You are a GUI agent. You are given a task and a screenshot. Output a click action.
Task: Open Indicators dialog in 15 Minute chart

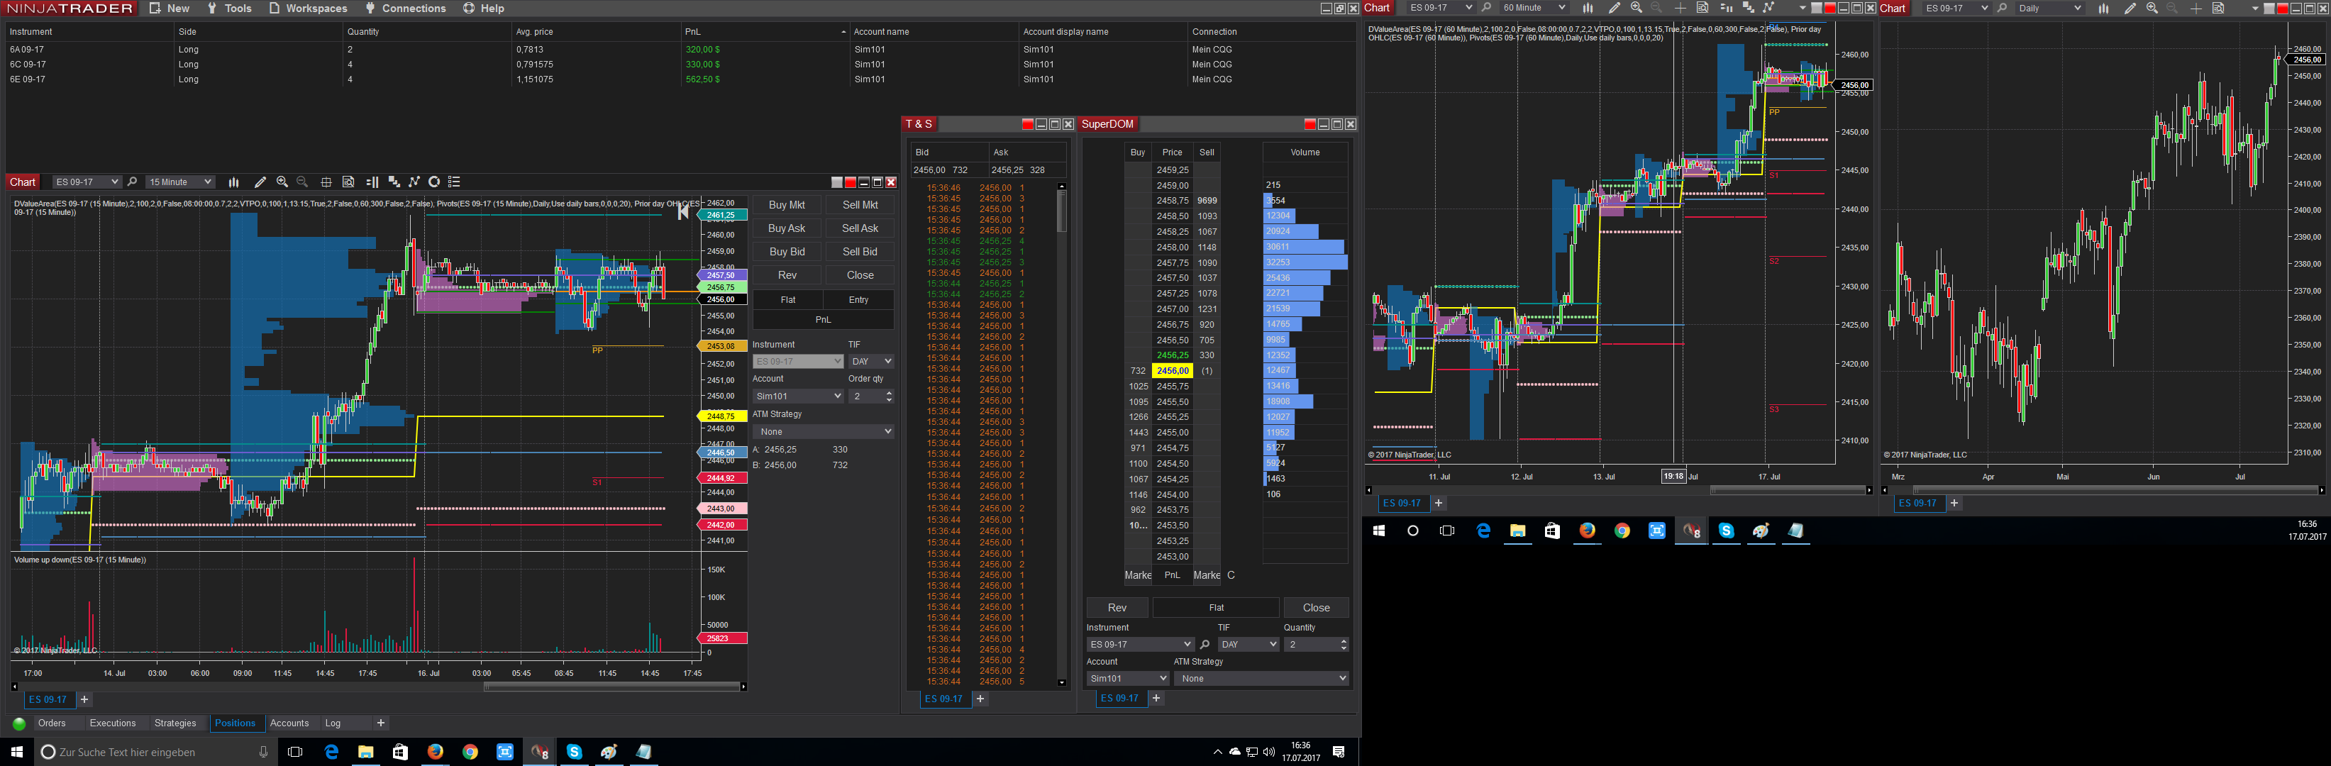(x=394, y=182)
